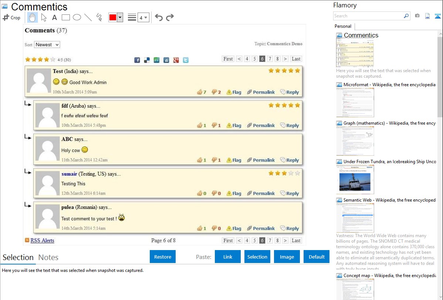The width and height of the screenshot is (443, 300).
Task: Click Last in the top pagination
Action: click(x=296, y=59)
